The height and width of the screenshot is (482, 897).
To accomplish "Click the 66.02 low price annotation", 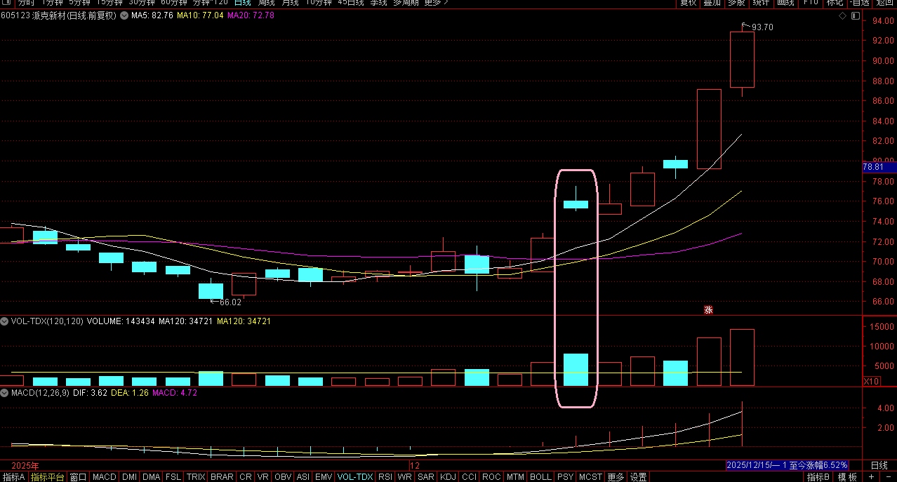I will [230, 302].
